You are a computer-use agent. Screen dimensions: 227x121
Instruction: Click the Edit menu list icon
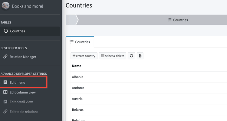point(5,82)
